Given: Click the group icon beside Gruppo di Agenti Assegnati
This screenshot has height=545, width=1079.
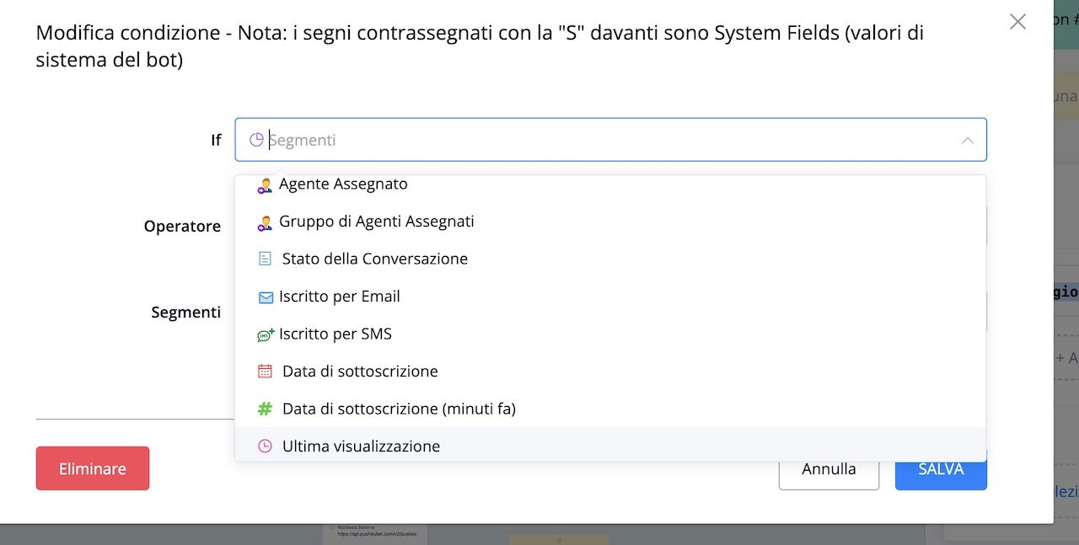Looking at the screenshot, I should pyautogui.click(x=265, y=222).
